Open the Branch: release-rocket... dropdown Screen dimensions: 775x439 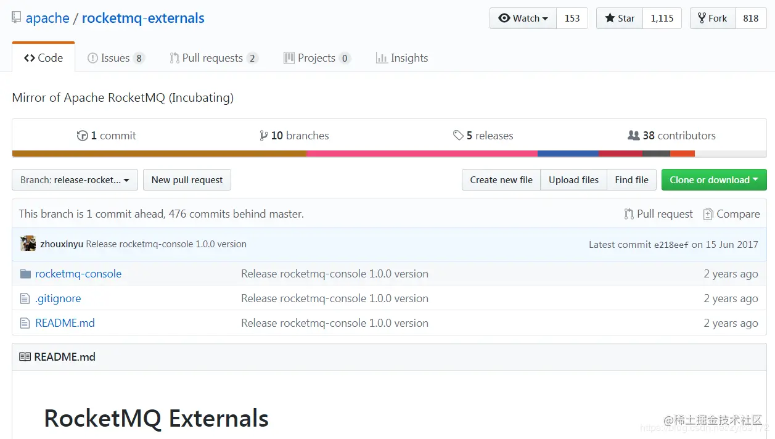pyautogui.click(x=75, y=180)
